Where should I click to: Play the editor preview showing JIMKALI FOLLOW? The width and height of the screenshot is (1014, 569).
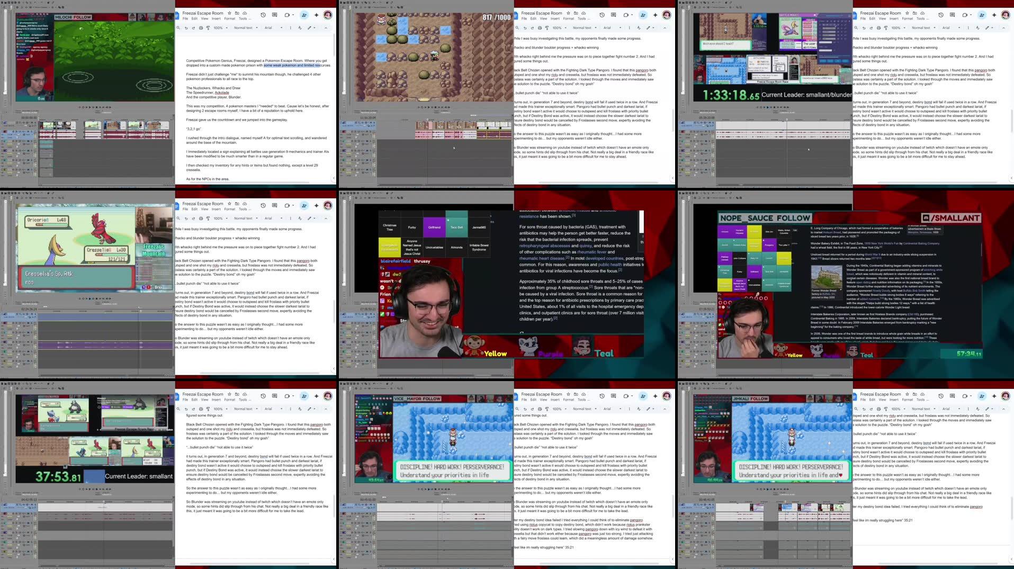(x=768, y=489)
